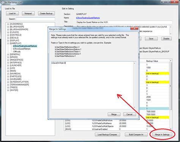Click the merge text area scrollbar
The image size is (180, 142).
134,85
